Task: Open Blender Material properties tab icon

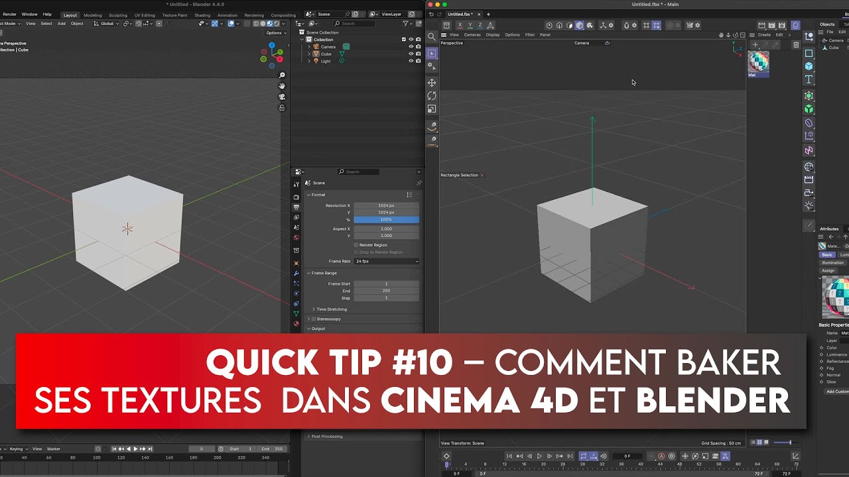Action: pos(296,323)
